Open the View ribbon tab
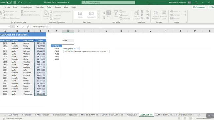Viewport: 214px width, 120px height. point(66,7)
